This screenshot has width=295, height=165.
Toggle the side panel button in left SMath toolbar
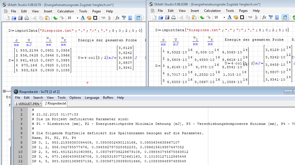[138, 18]
